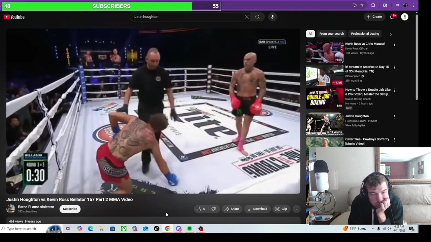The image size is (431, 242).
Task: Select Professional boxing chip
Action: [365, 34]
